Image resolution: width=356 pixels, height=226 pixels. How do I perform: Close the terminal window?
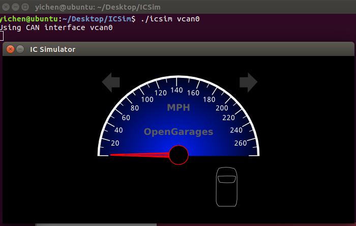[x=6, y=7]
